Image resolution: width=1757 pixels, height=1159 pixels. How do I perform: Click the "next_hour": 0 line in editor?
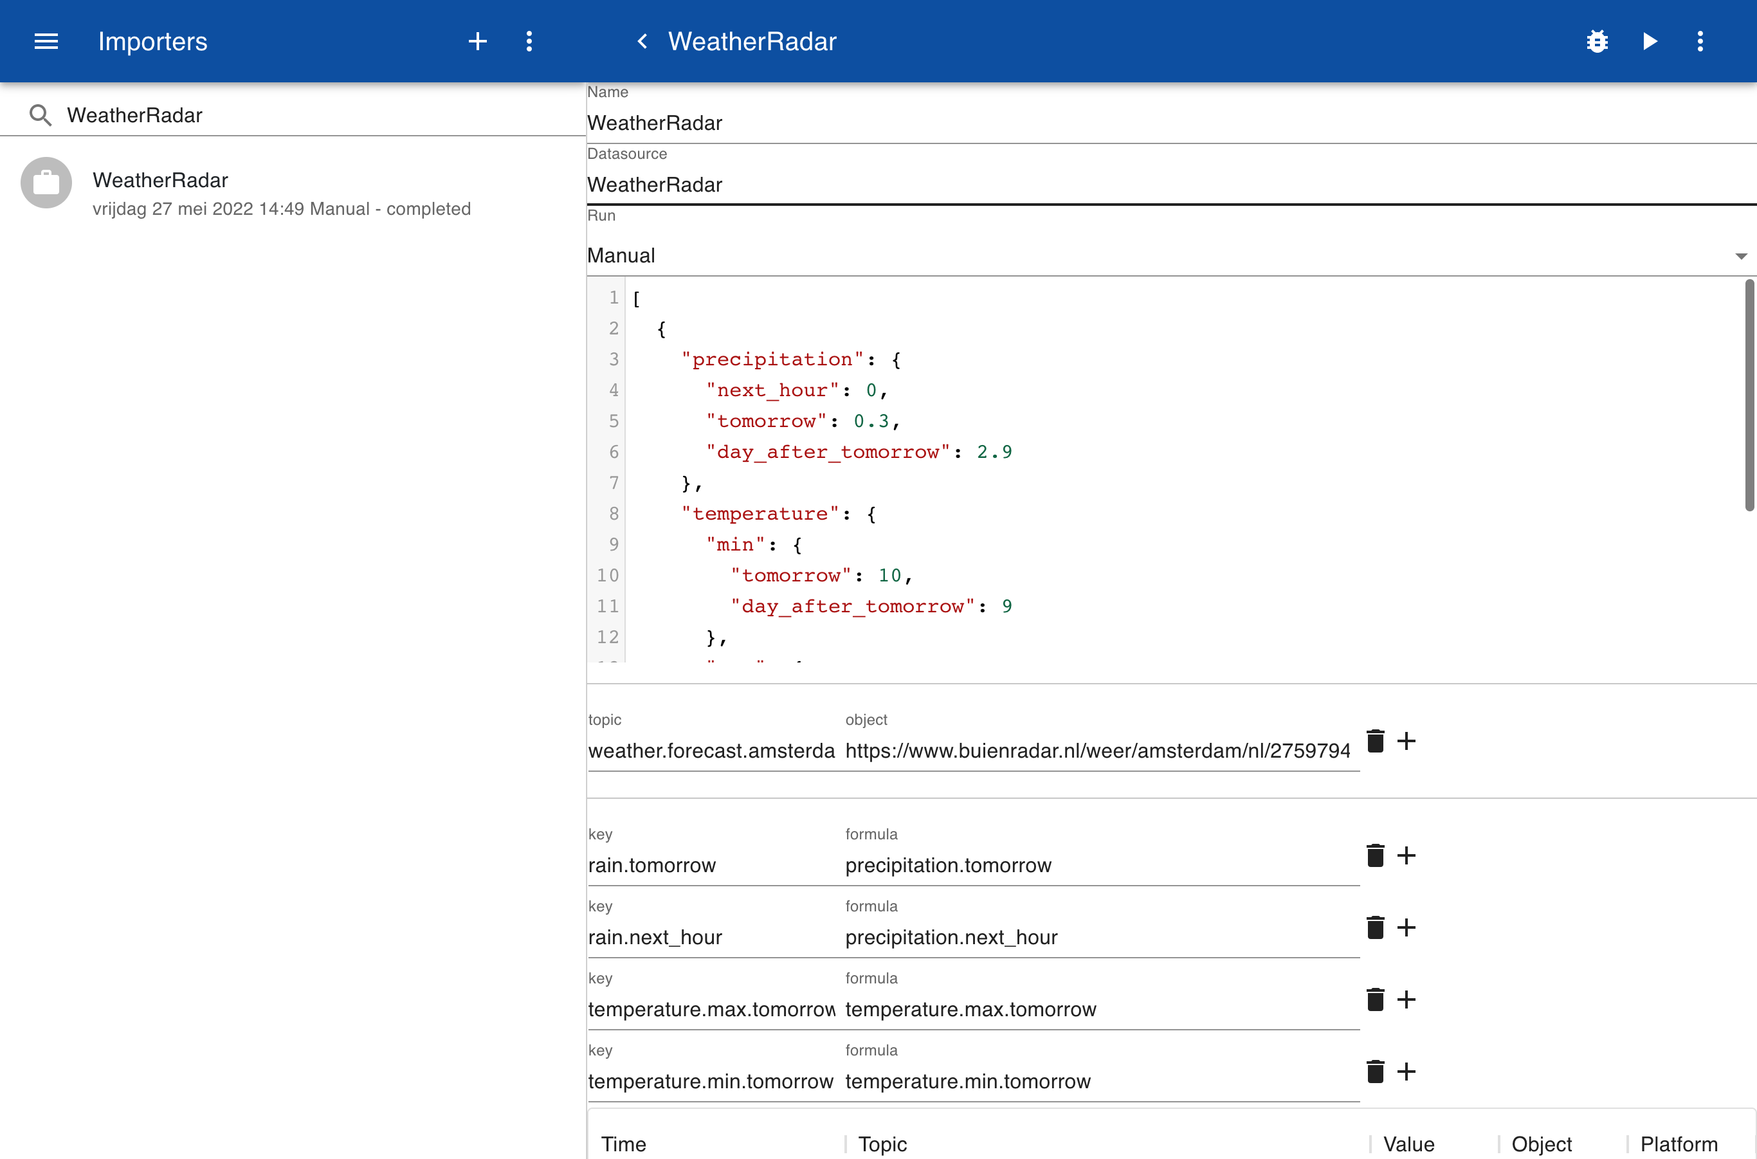797,390
